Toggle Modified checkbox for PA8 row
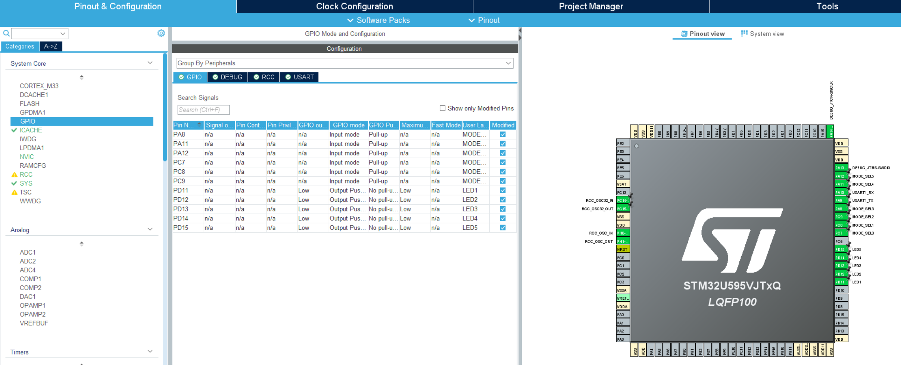 pyautogui.click(x=503, y=135)
